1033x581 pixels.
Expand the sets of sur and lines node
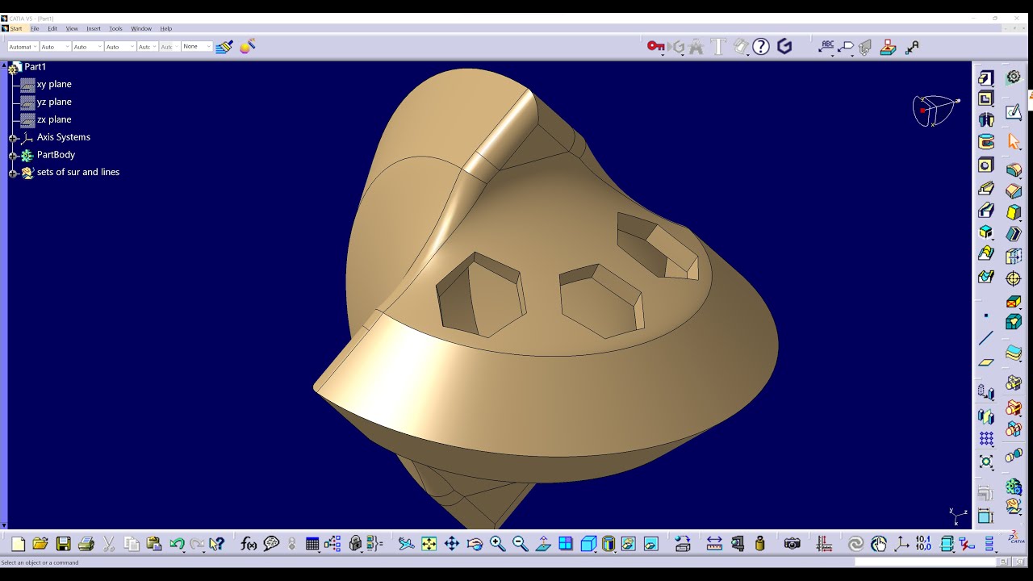pyautogui.click(x=13, y=173)
